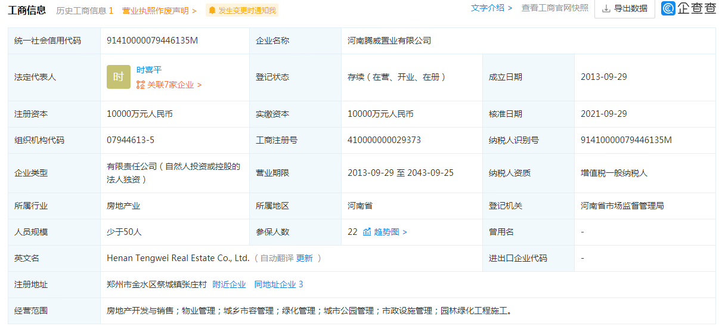This screenshot has width=719, height=335.
Task: Click the 统一社会信用代码 value 91410000079446135M
Action: tap(152, 41)
